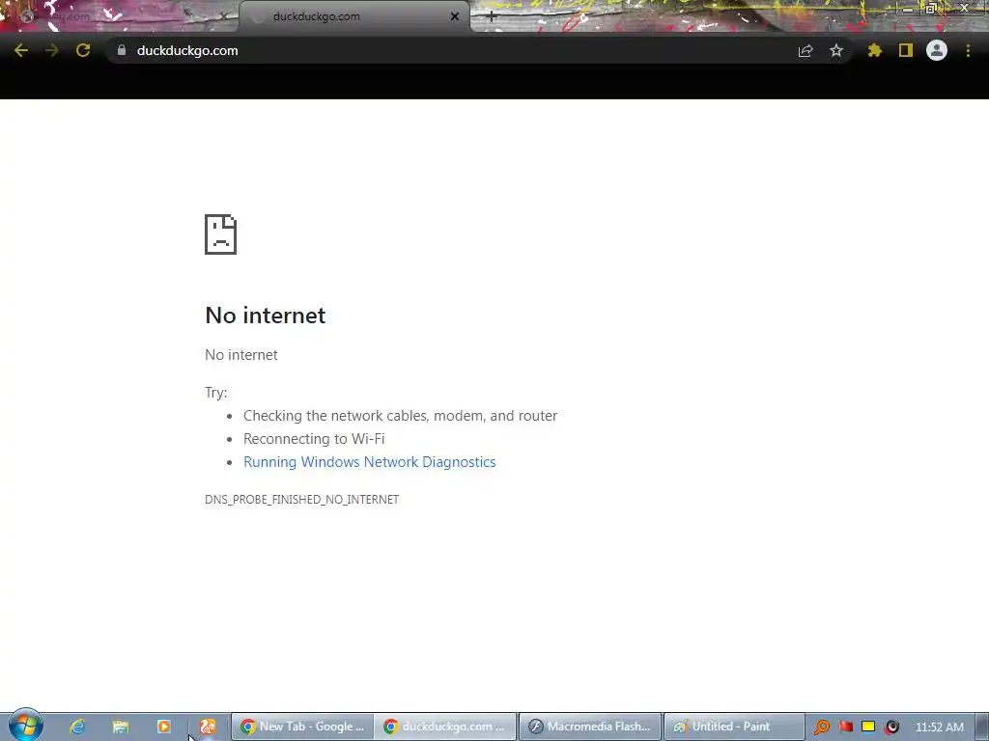This screenshot has width=989, height=741.
Task: Restore down the Chrome window
Action: [930, 9]
